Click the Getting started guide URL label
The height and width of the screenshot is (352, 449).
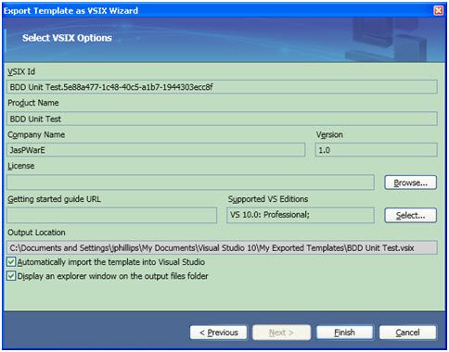54,199
